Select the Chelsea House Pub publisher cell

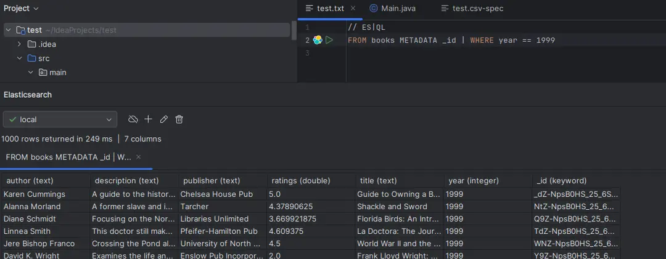tap(223, 194)
